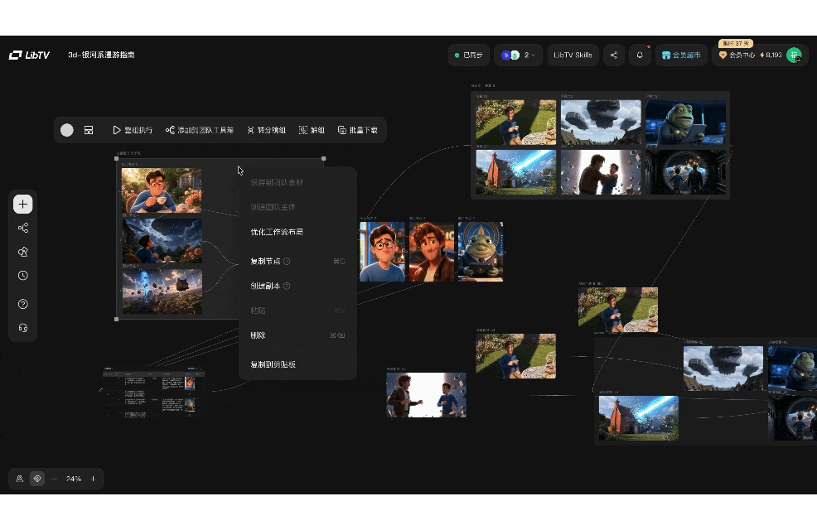This screenshot has width=817, height=530.
Task: Open the history clock icon in sidebar
Action: coord(23,276)
